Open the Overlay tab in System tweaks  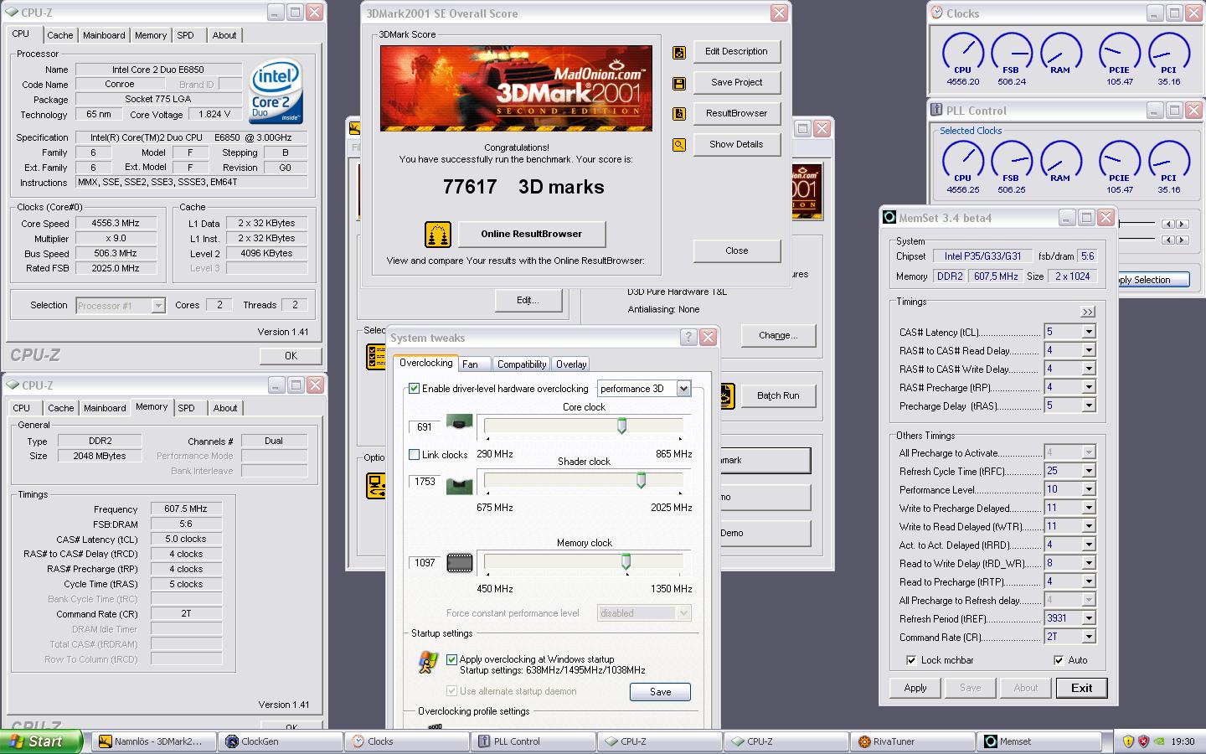(x=571, y=364)
